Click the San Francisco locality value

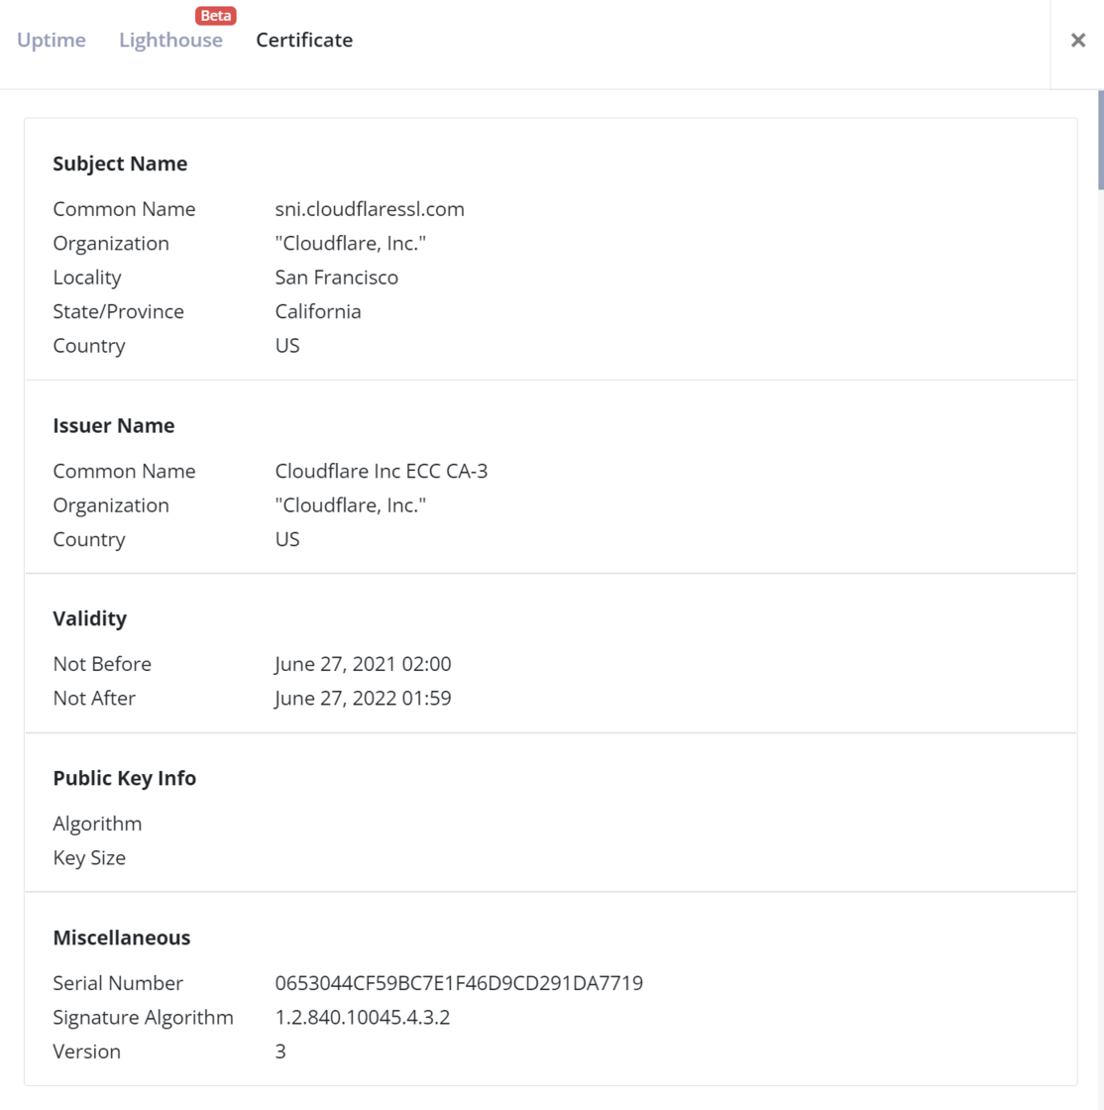tap(336, 277)
